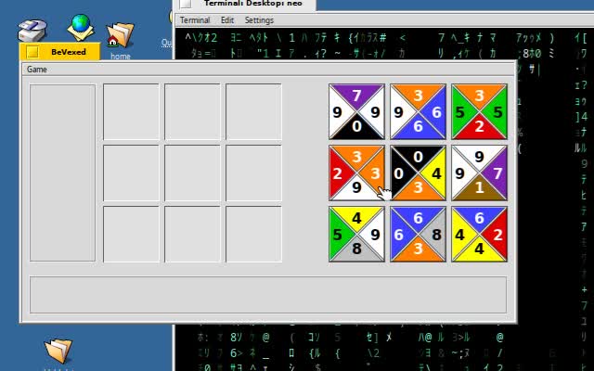The height and width of the screenshot is (371, 594).
Task: Click the tall empty panel left of board
Action: [x=62, y=173]
